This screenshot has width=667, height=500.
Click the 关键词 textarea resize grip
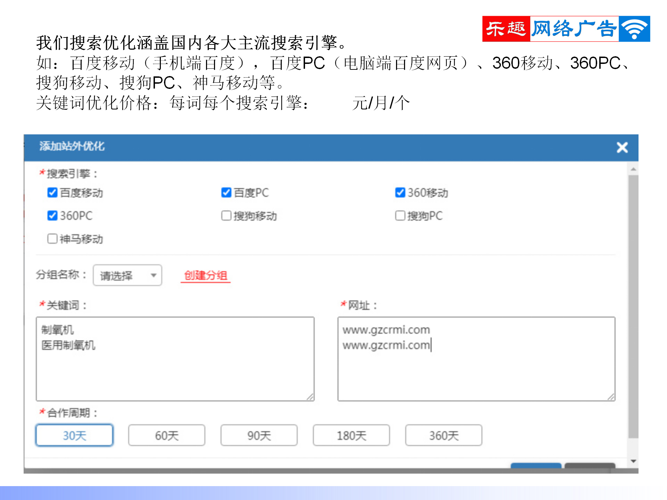click(x=310, y=397)
